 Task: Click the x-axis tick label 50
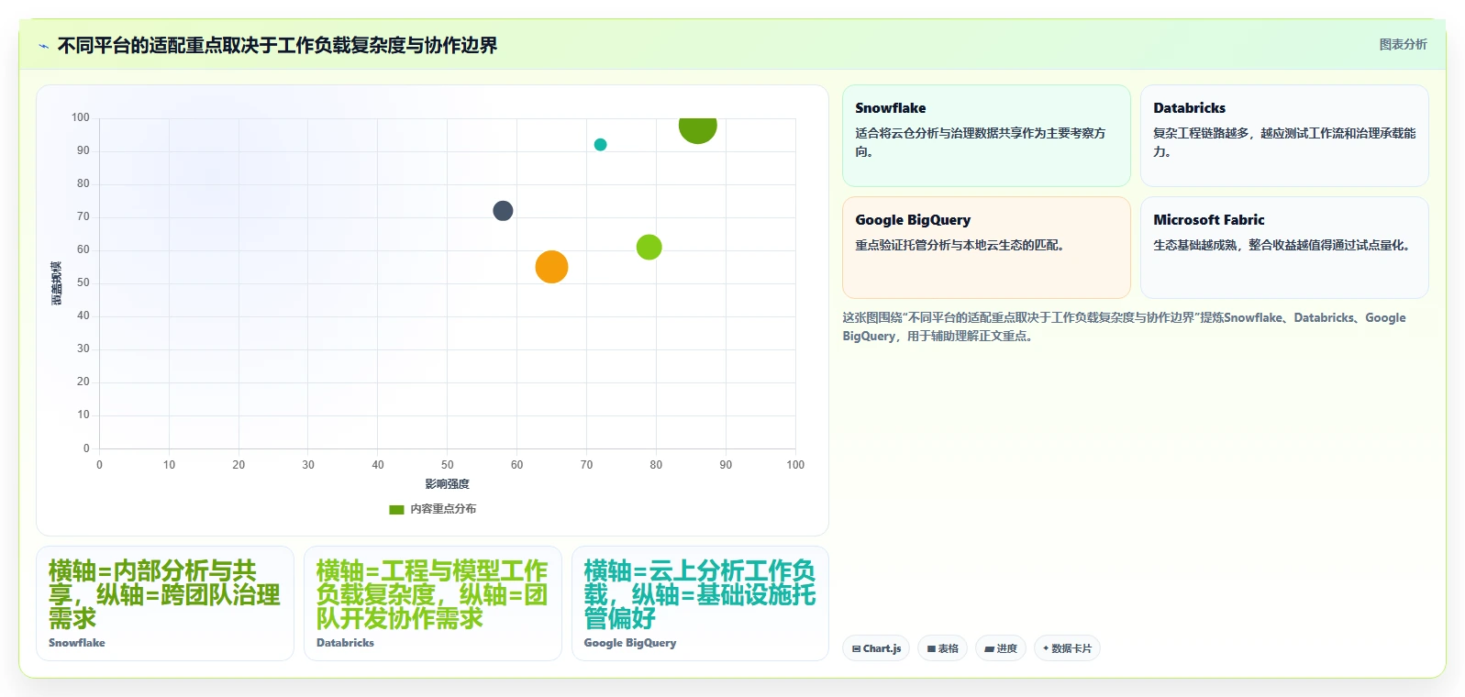point(448,465)
